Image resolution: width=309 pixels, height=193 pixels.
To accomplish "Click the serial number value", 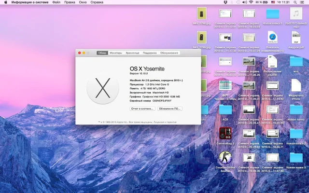I will pyautogui.click(x=162, y=101).
